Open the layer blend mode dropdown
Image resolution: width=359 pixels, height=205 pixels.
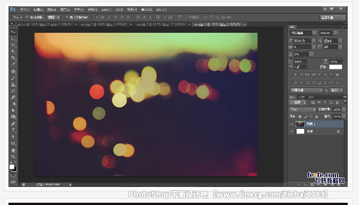click(x=302, y=110)
